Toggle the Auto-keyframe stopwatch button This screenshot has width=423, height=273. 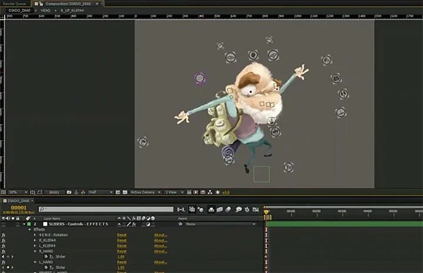[247, 210]
